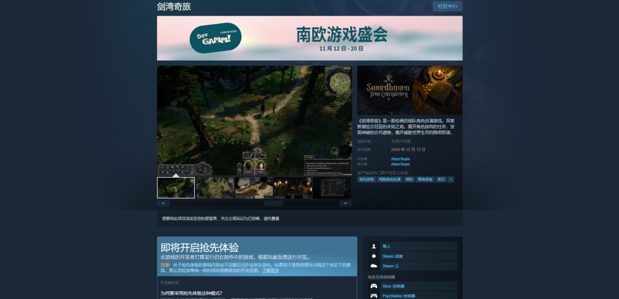Click the 无用户评测 review summary text
This screenshot has height=299, width=619.
point(401,141)
